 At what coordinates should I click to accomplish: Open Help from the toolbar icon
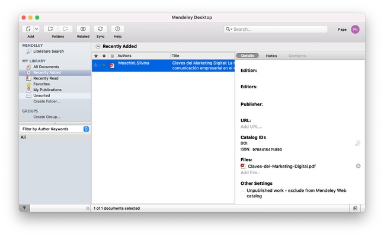coord(117,29)
